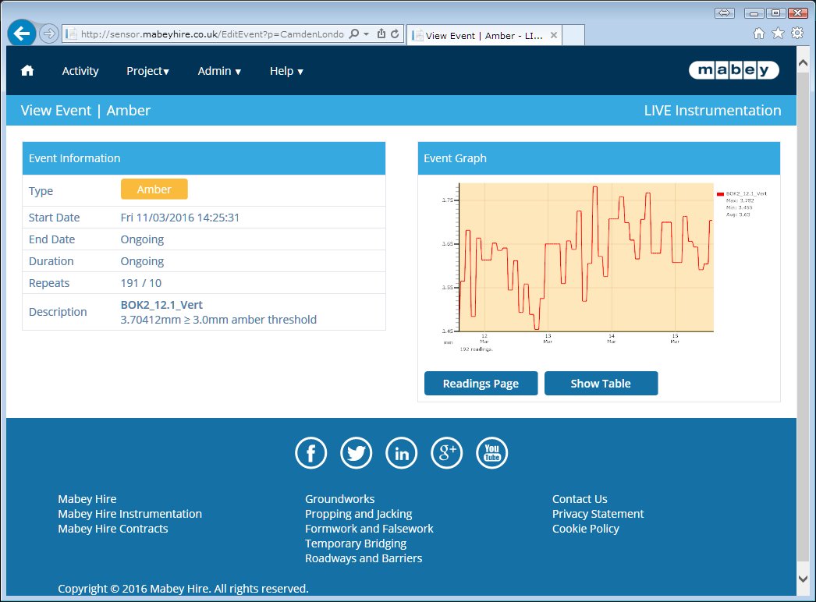Click the Event Information panel header

204,158
